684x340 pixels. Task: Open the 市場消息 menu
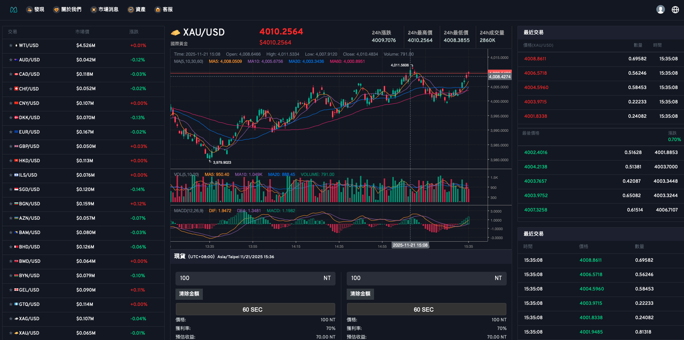point(105,10)
